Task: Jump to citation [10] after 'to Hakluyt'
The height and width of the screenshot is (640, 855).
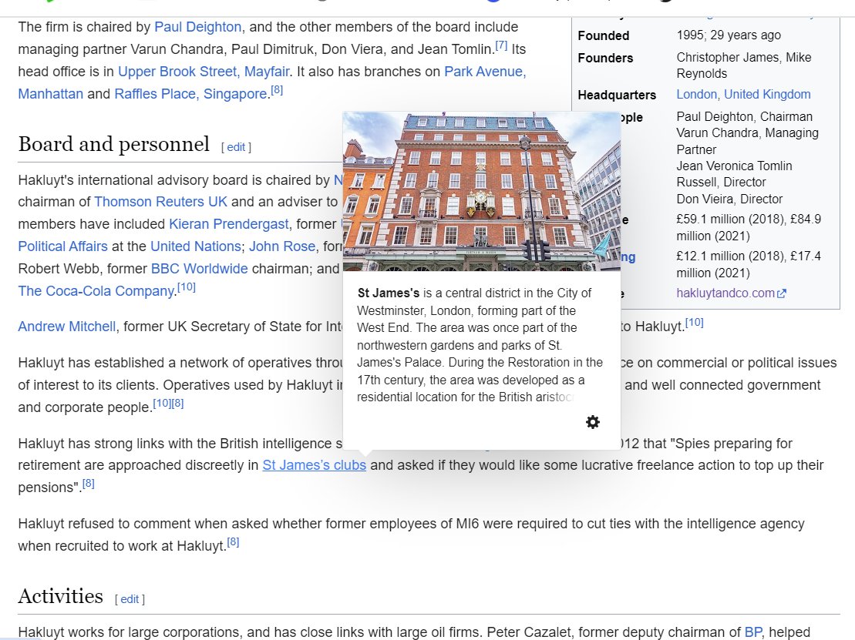Action: 694,323
